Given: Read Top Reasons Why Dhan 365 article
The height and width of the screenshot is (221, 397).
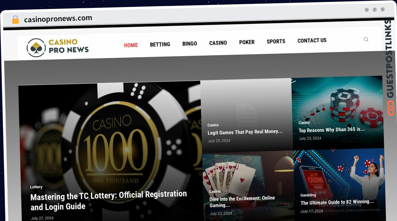Looking at the screenshot, I should click(x=332, y=130).
